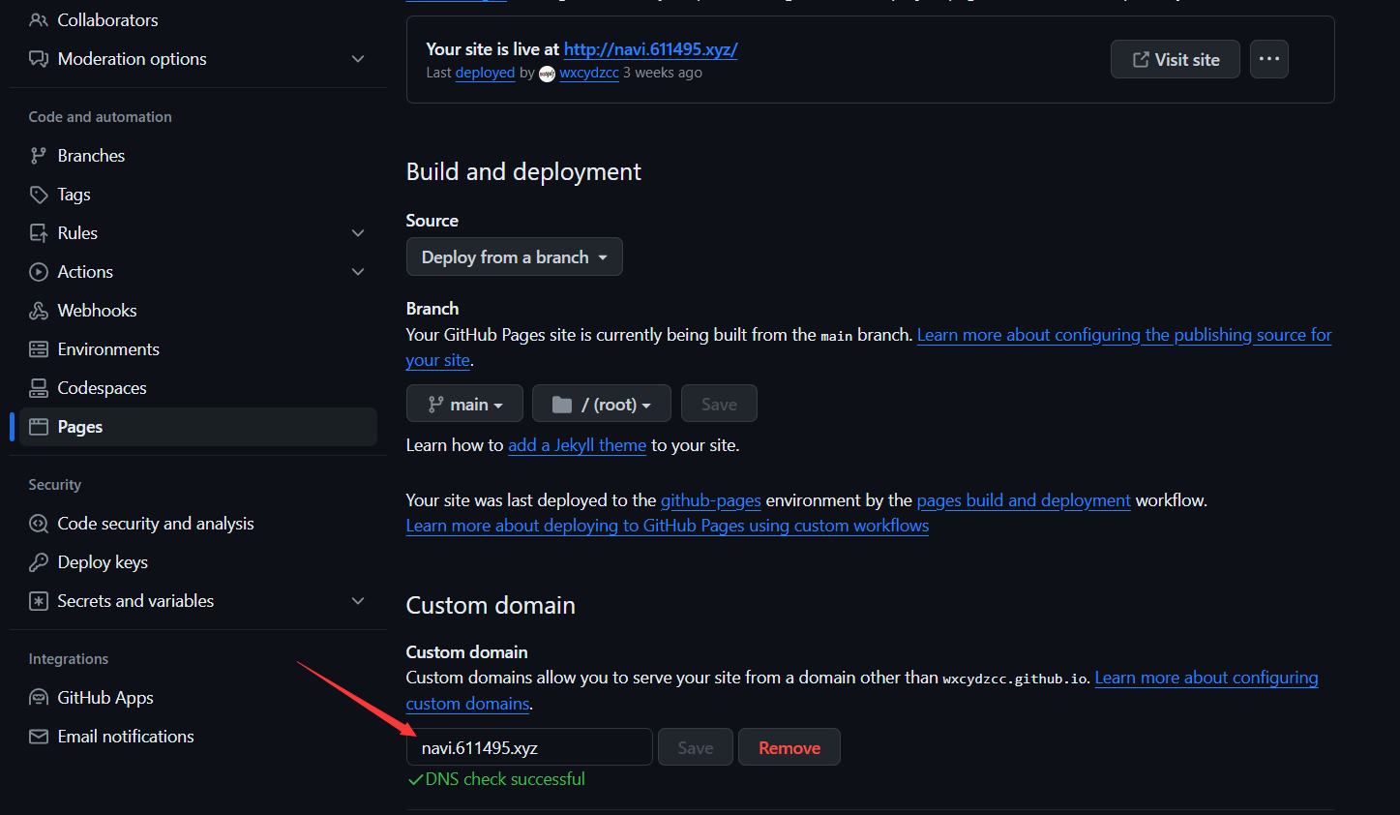Expand the Rules section chevron
1400x815 pixels.
tap(358, 233)
